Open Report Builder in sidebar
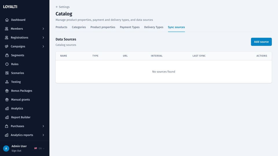Viewport: 278px width, 156px height. (x=21, y=117)
